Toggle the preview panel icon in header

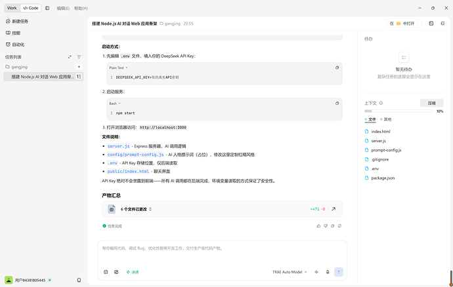coord(431,24)
